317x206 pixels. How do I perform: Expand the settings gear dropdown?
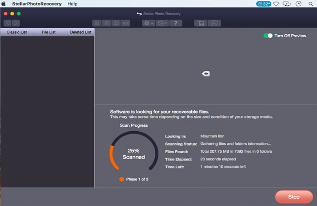pyautogui.click(x=148, y=23)
